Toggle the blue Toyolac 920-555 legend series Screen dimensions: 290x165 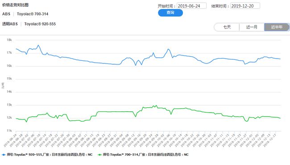pos(47,154)
